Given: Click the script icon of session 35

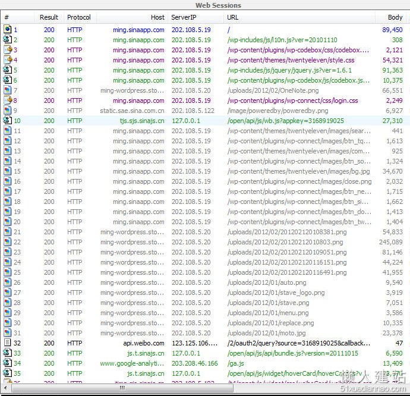Looking at the screenshot, I should [8, 373].
